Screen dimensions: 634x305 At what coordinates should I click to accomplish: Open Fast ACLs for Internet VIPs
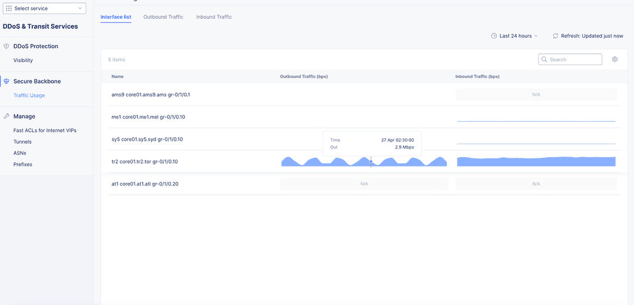click(x=45, y=130)
